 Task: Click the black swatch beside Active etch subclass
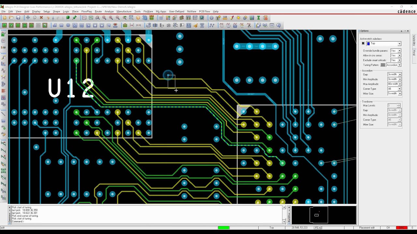point(363,44)
